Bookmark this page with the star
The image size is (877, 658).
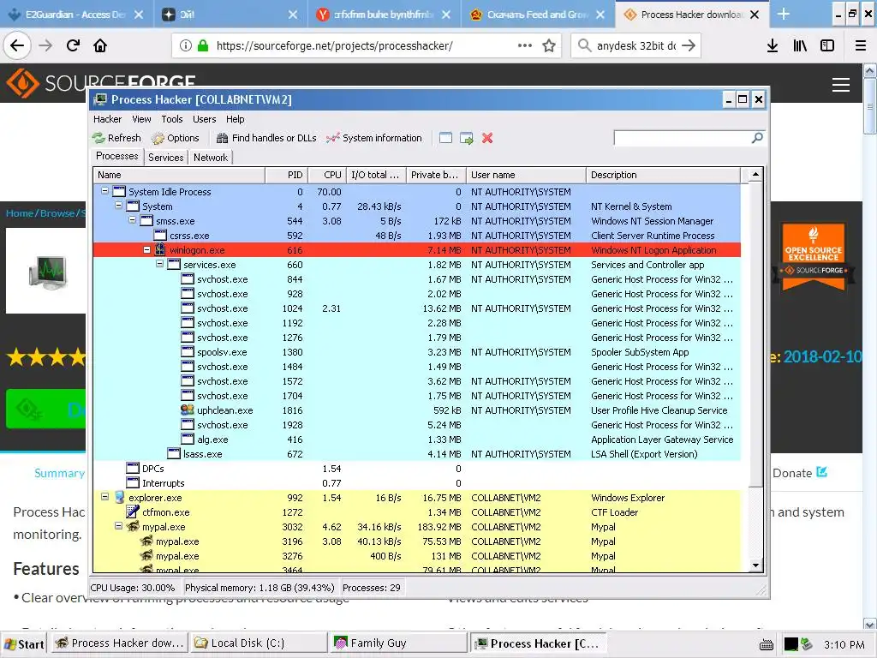point(549,45)
